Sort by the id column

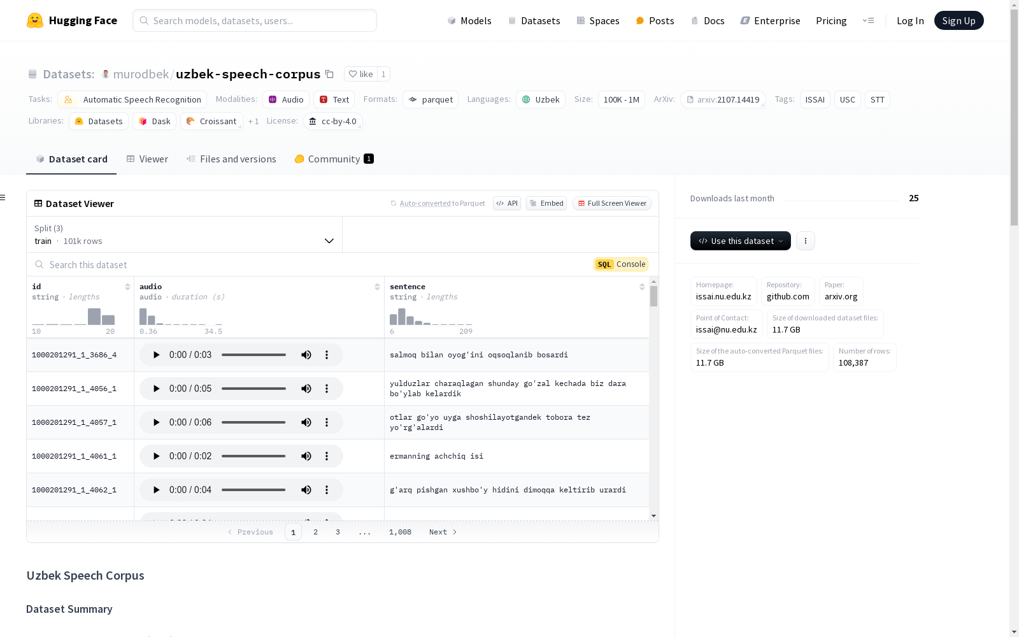coord(127,287)
